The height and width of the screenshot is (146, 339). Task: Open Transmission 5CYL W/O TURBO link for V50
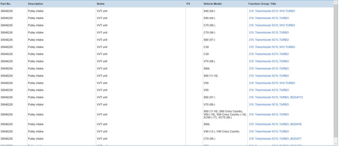[272, 83]
